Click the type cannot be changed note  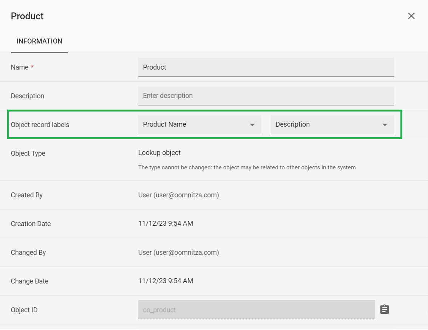pyautogui.click(x=247, y=167)
